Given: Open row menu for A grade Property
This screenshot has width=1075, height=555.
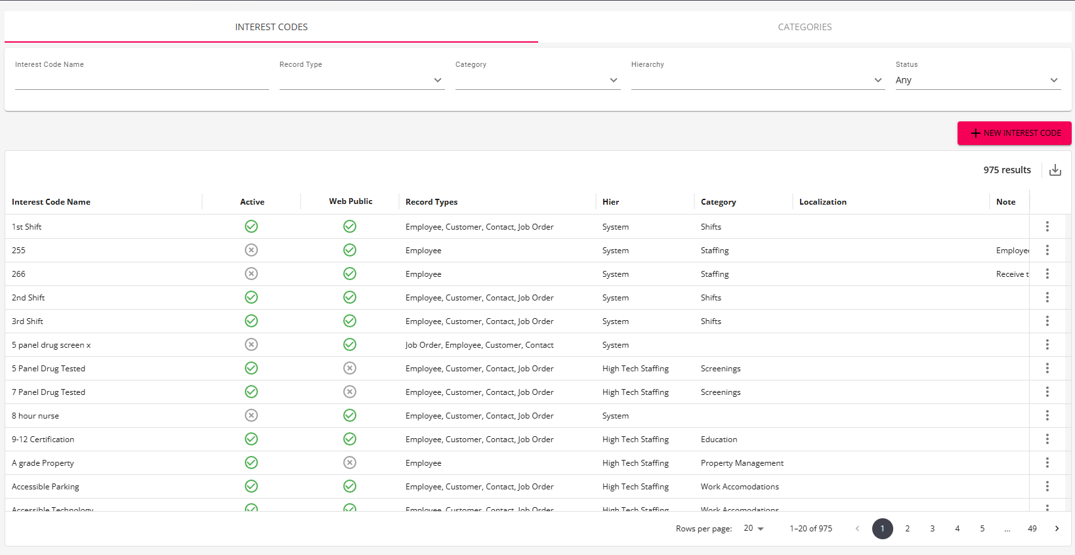Looking at the screenshot, I should coord(1047,462).
